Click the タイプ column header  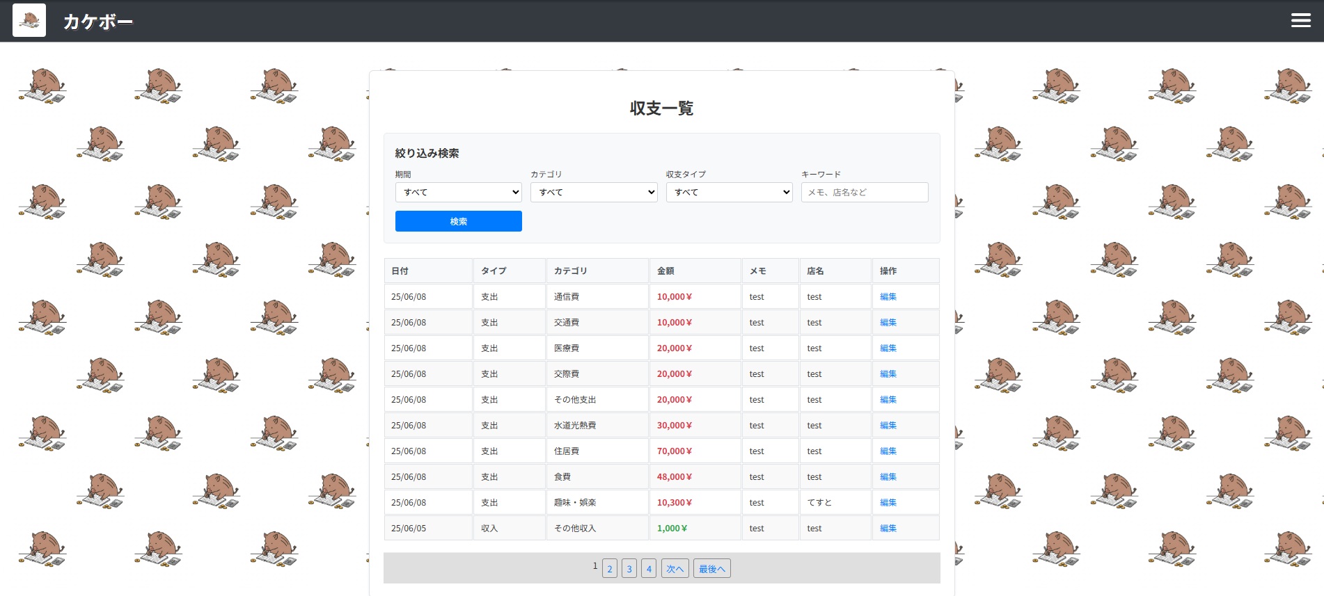click(x=510, y=271)
